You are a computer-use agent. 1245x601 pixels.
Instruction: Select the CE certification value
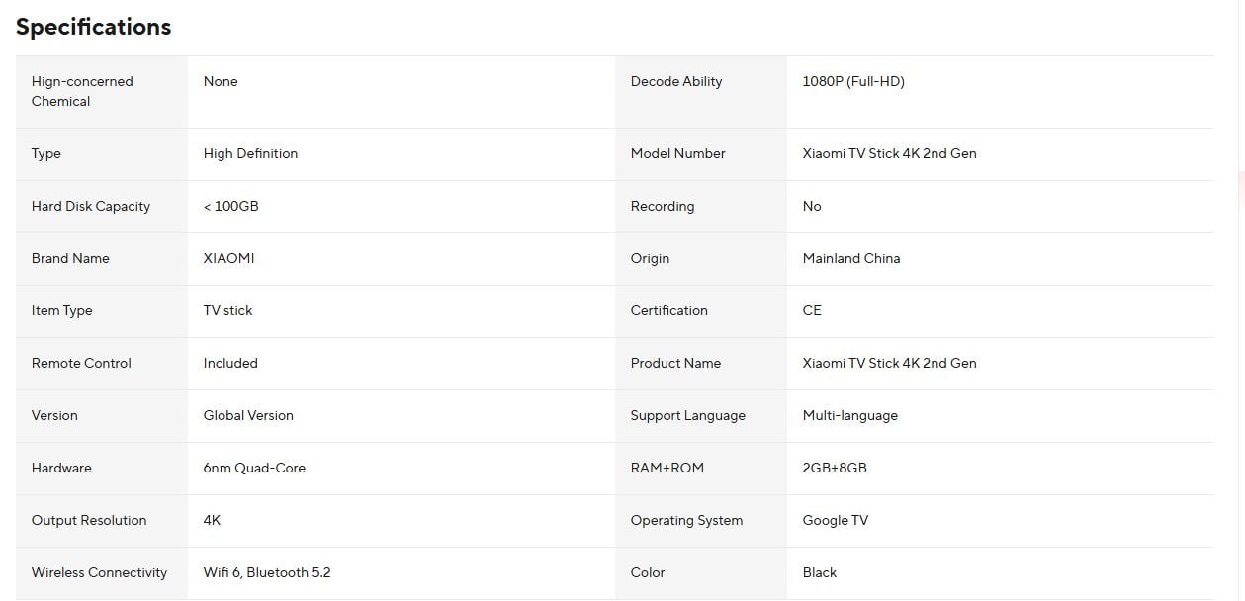pos(812,310)
